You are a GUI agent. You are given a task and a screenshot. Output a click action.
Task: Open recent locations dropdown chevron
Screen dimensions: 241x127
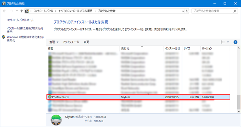click(17, 11)
